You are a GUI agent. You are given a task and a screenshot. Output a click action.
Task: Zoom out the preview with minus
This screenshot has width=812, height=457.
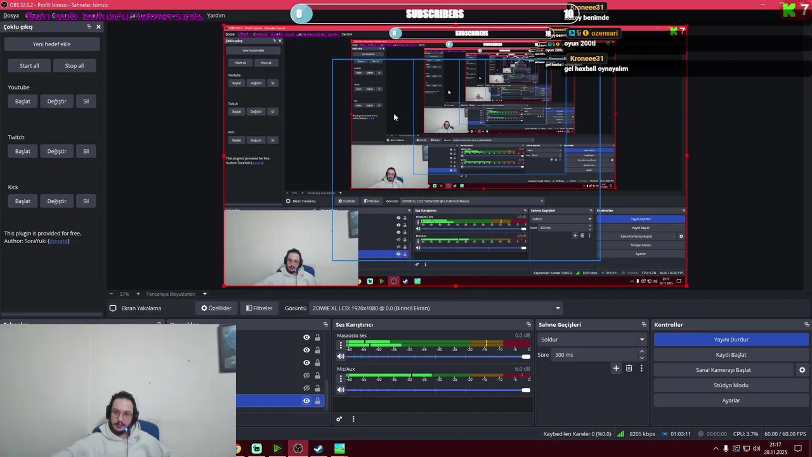tap(112, 294)
